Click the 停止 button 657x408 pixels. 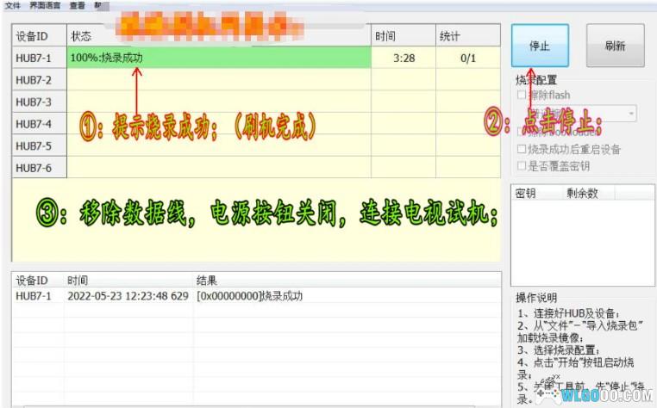click(540, 46)
